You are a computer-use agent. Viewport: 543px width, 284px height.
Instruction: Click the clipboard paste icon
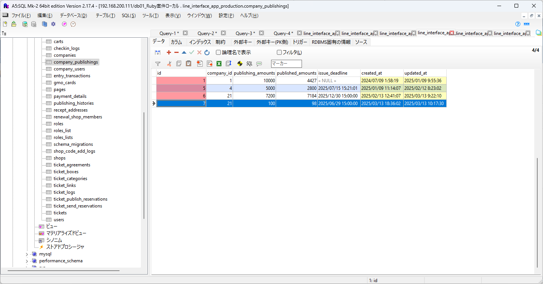pos(188,64)
